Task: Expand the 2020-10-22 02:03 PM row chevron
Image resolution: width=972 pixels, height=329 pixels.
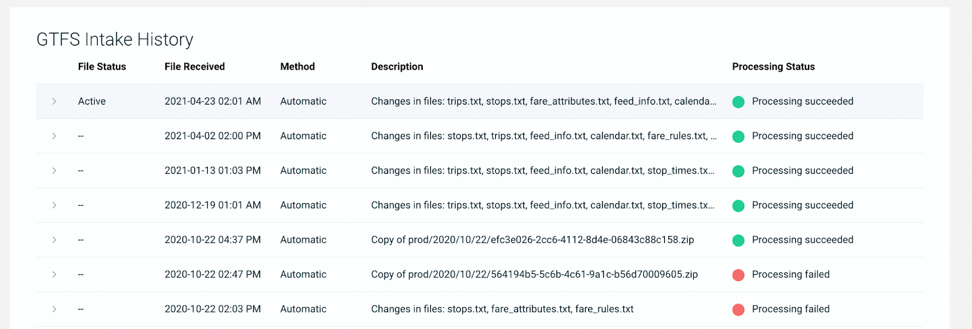Action: coord(54,309)
